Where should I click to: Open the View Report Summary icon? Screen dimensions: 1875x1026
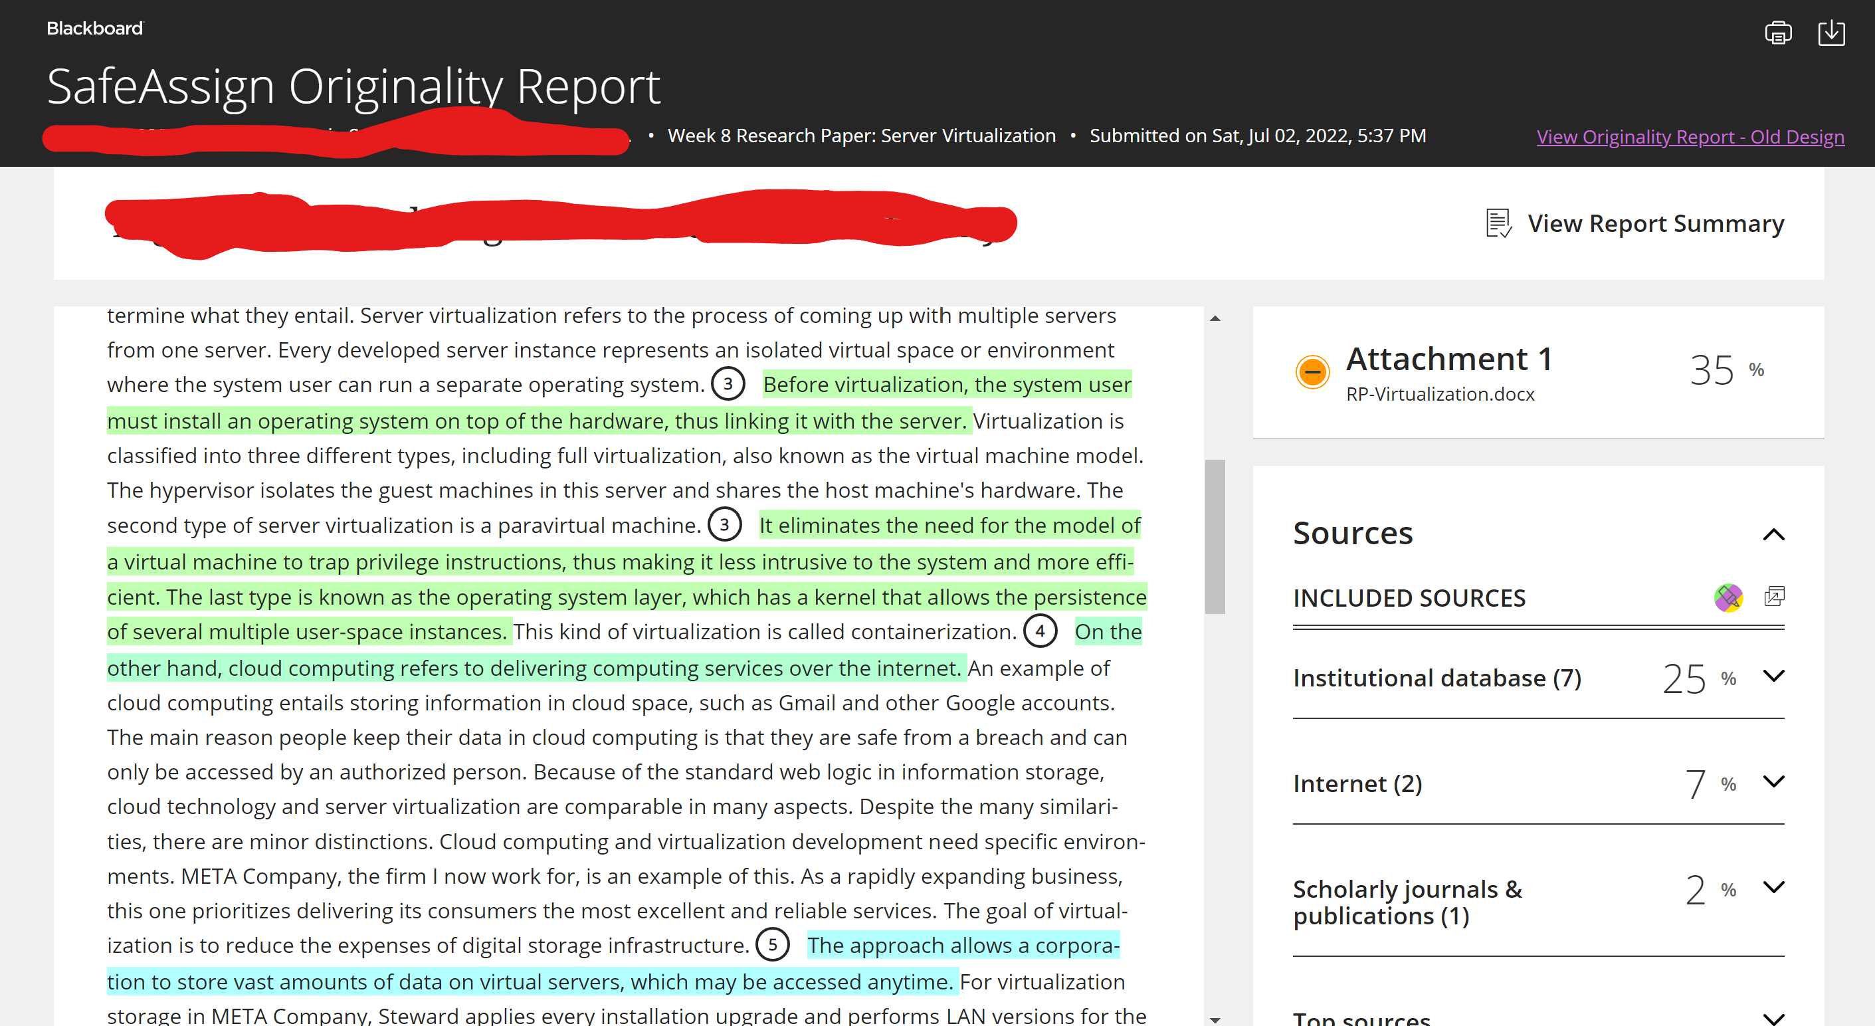coord(1499,223)
